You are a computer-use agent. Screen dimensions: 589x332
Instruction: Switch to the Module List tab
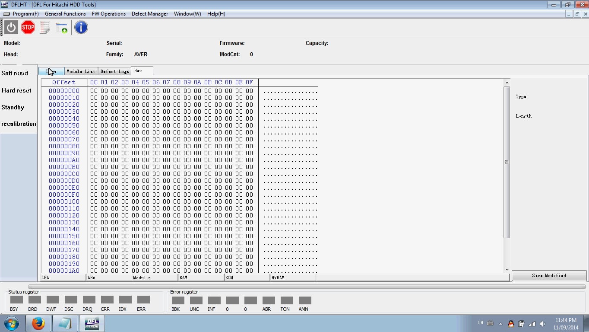point(81,71)
